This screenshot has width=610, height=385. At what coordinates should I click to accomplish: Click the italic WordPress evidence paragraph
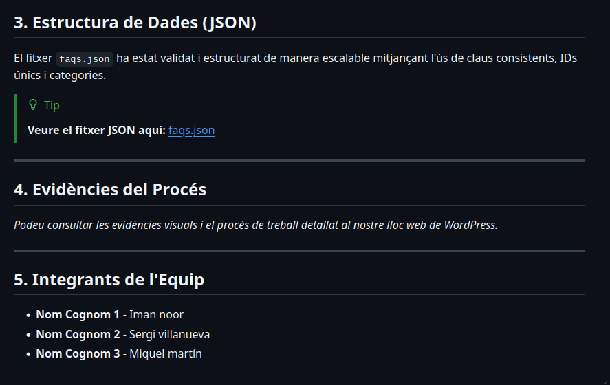click(255, 225)
